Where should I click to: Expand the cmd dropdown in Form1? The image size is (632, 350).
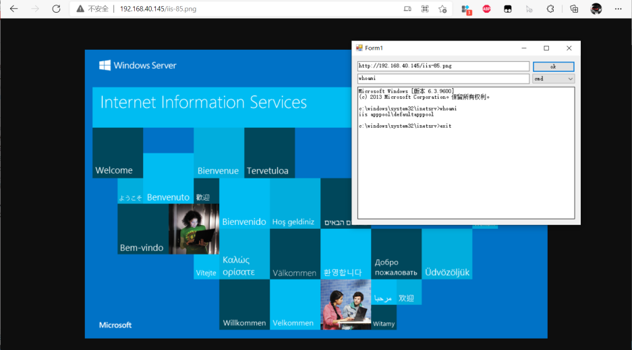tap(553, 79)
